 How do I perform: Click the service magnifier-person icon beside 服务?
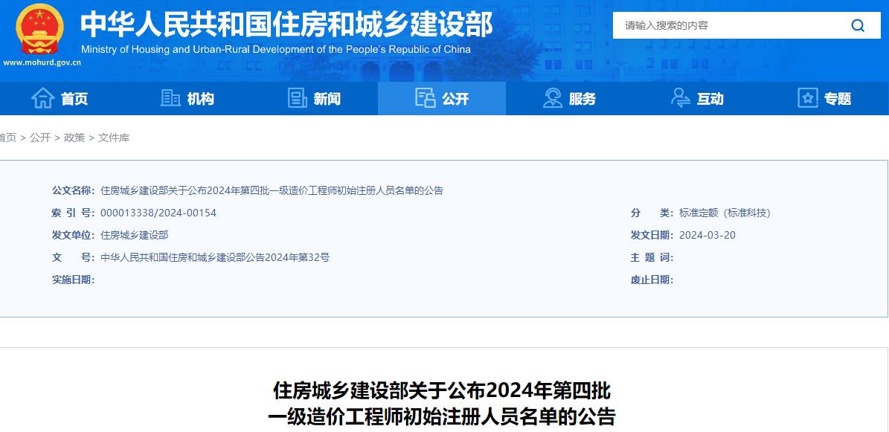point(552,97)
